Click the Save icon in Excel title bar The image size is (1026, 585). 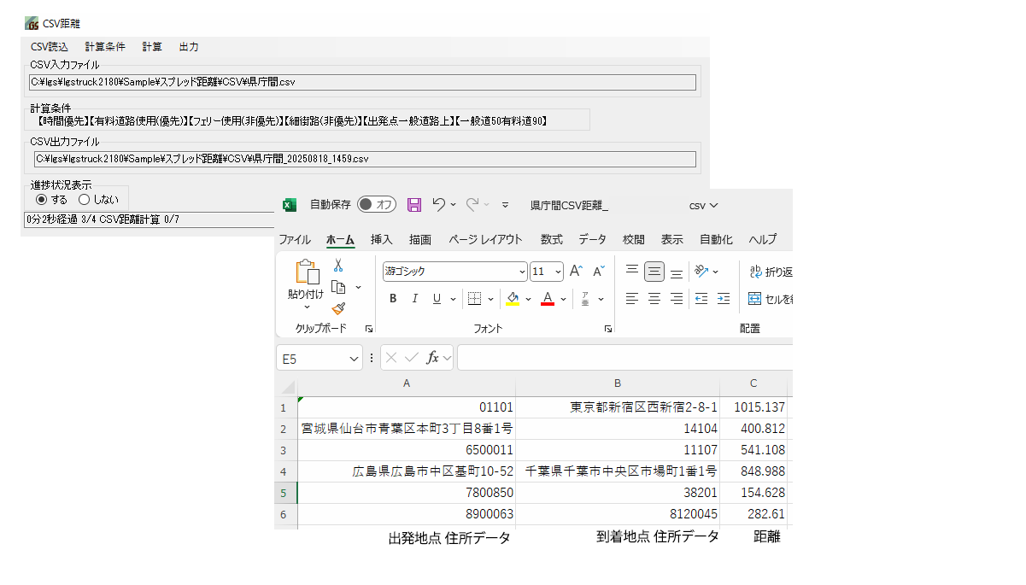point(414,205)
